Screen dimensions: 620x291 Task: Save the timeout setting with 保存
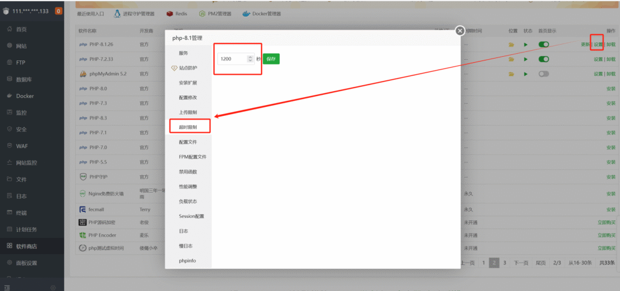pos(271,59)
